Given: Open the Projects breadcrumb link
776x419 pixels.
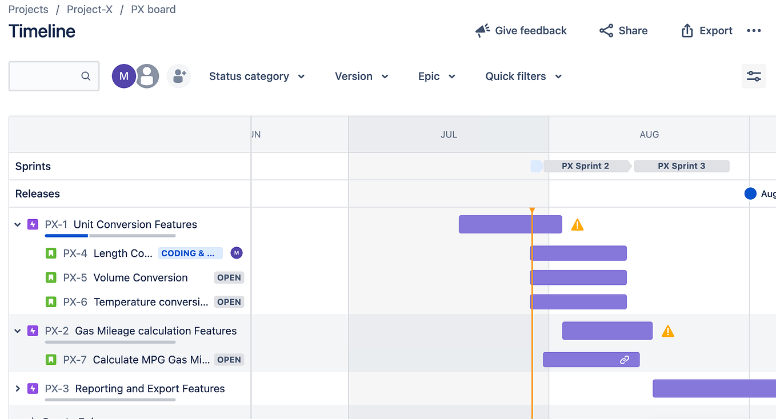Looking at the screenshot, I should click(x=29, y=10).
